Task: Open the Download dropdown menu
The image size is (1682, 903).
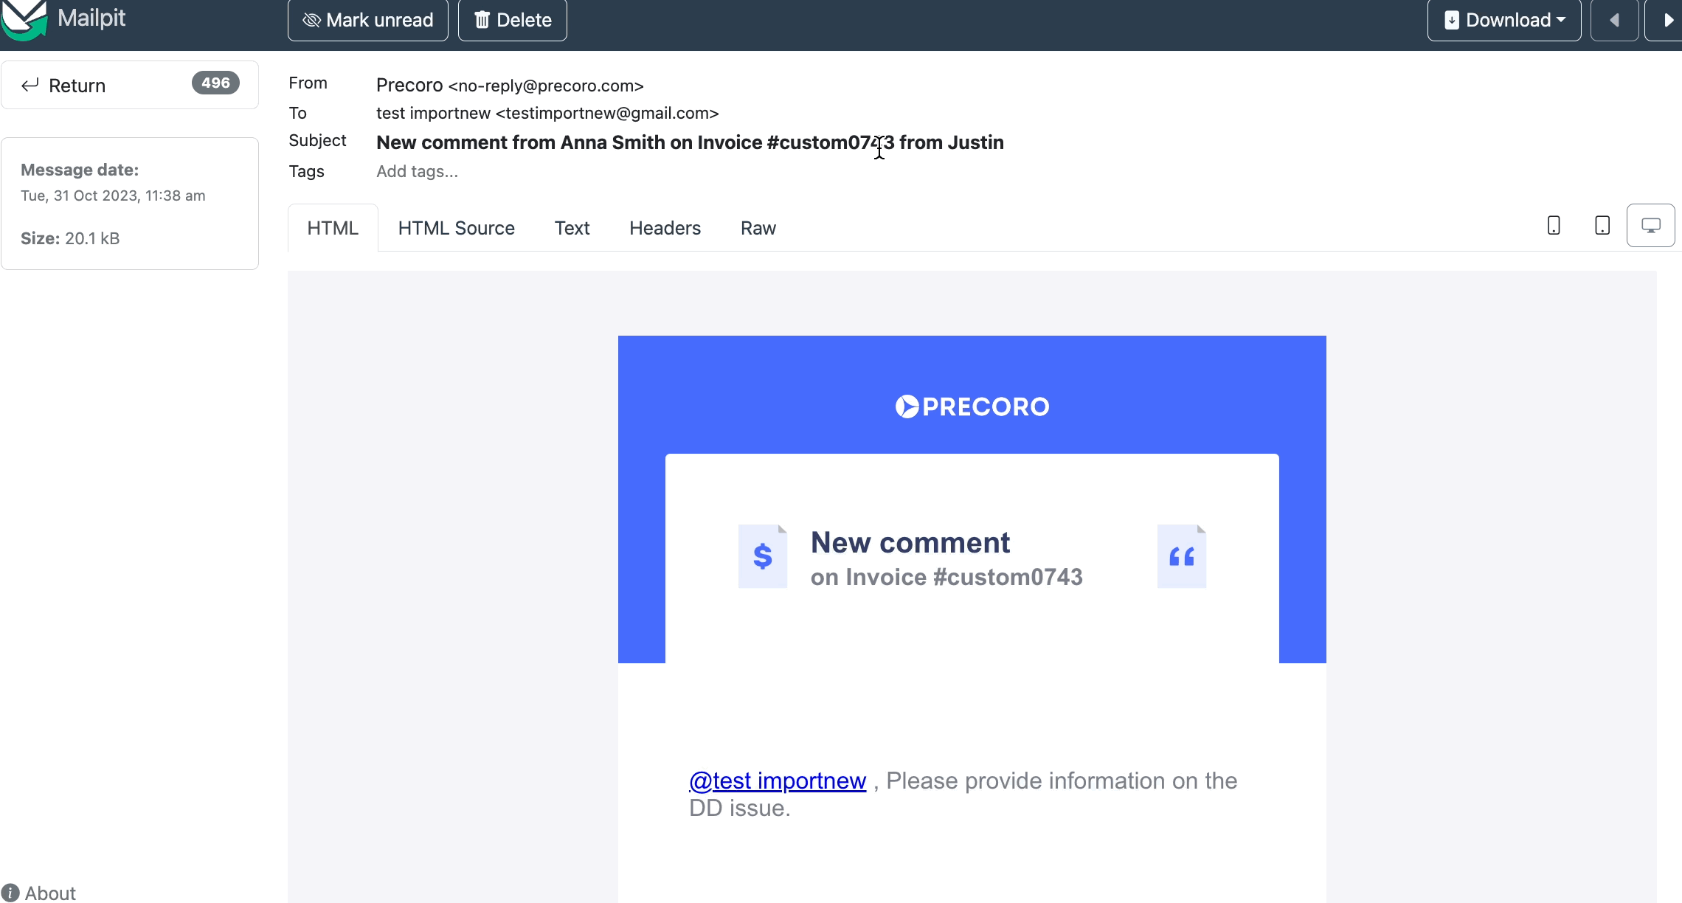Action: [1504, 20]
